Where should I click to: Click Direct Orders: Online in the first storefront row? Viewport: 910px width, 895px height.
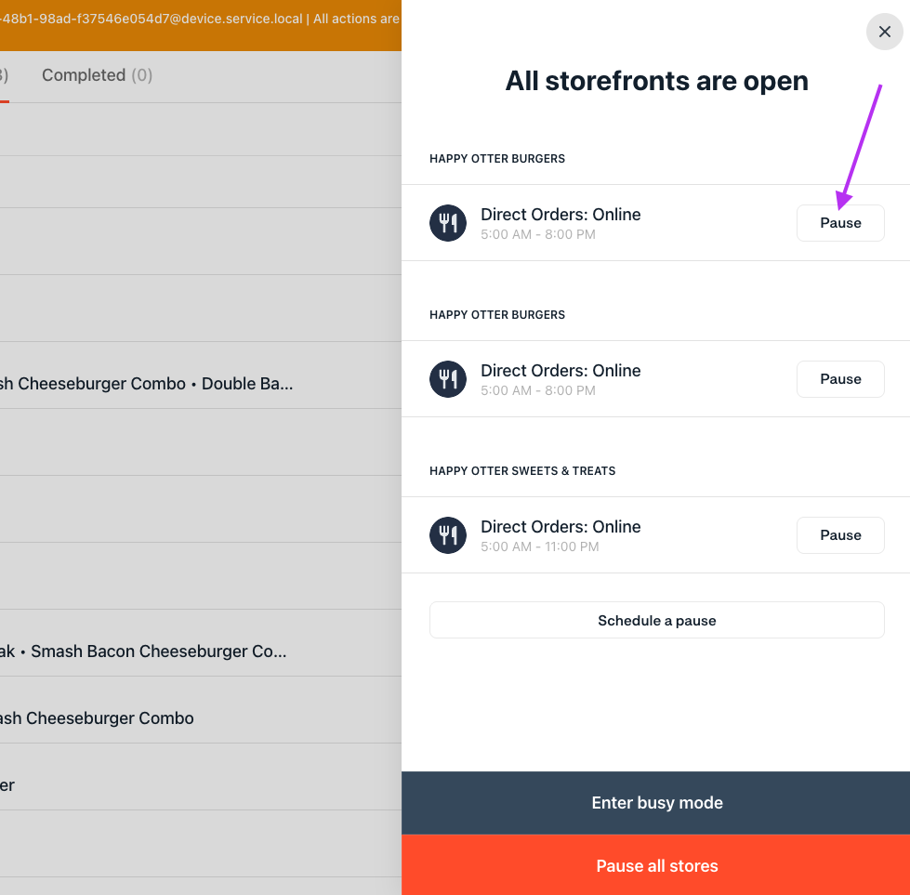click(x=561, y=215)
